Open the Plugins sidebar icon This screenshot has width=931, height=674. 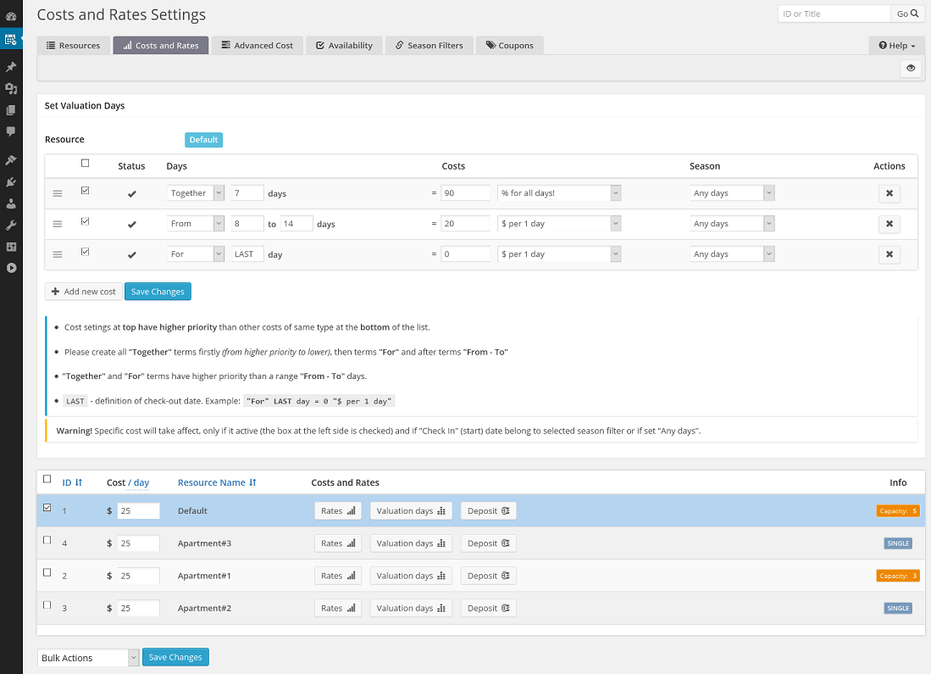click(11, 182)
